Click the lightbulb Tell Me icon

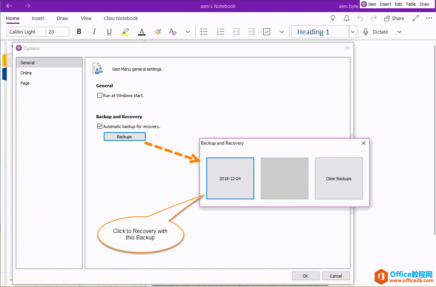click(x=333, y=18)
